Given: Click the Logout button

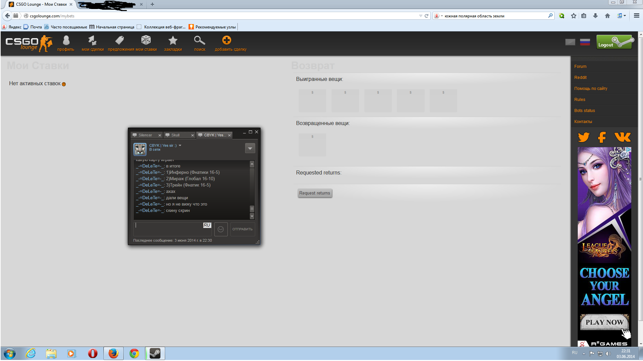Looking at the screenshot, I should 615,42.
